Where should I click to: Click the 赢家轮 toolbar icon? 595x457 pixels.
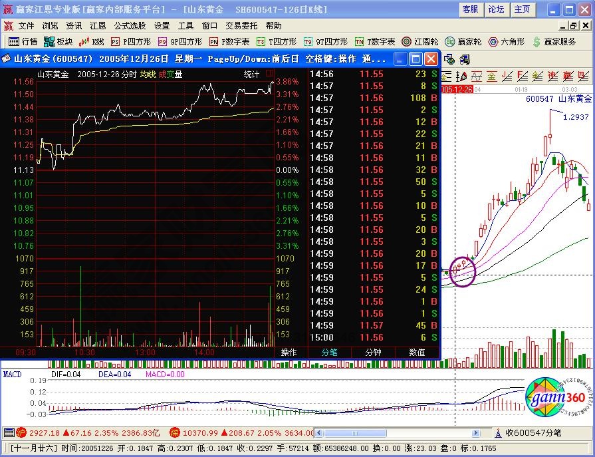pyautogui.click(x=464, y=41)
